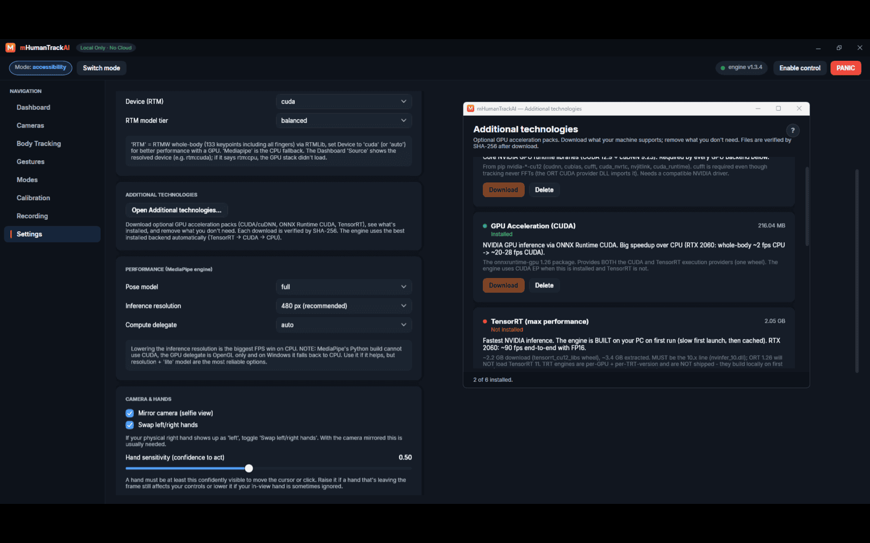Click the 2.05 GB size label
Viewport: 870px width, 543px height.
tap(775, 321)
